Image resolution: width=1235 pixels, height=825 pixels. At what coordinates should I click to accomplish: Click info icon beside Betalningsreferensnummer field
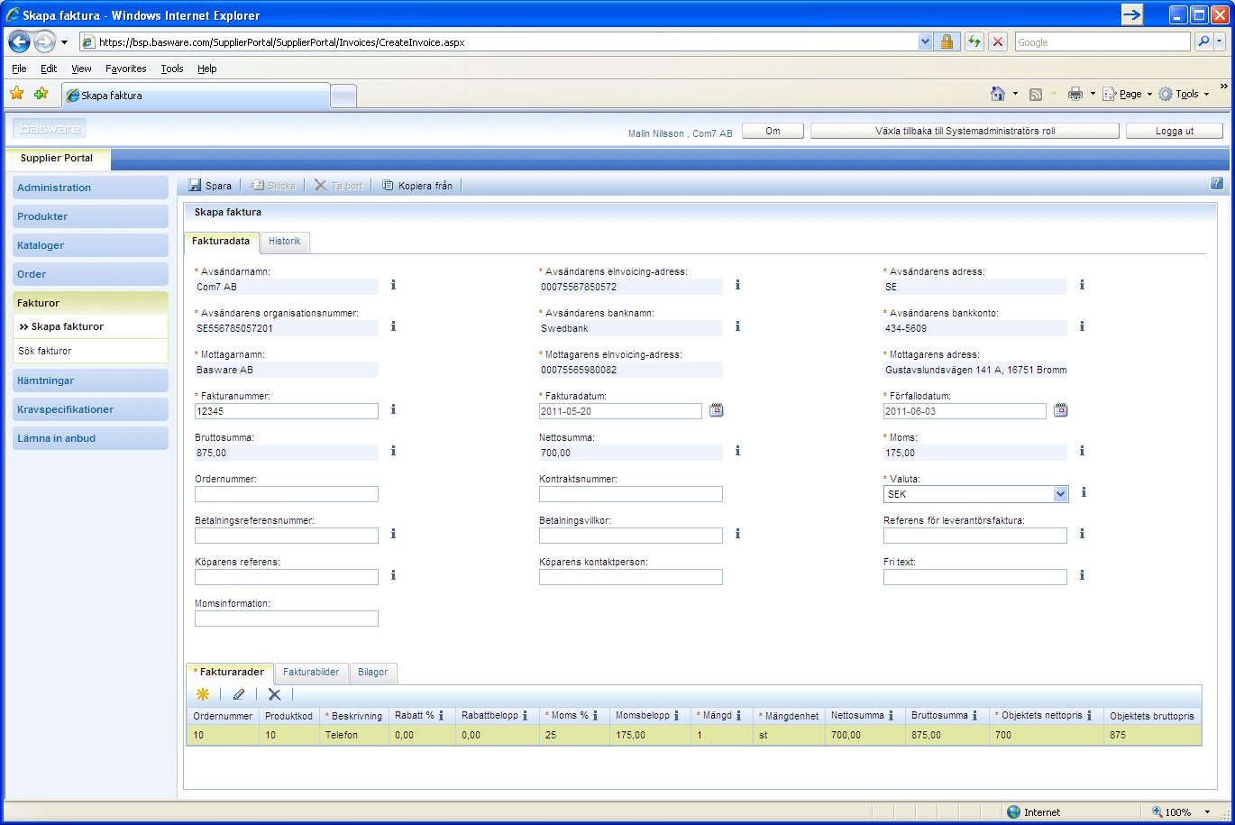[x=393, y=534]
